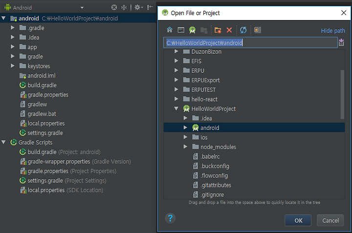Viewport: 352px width, 233px height.
Task: Select gradlew.bat in Project panel
Action: pos(42,114)
